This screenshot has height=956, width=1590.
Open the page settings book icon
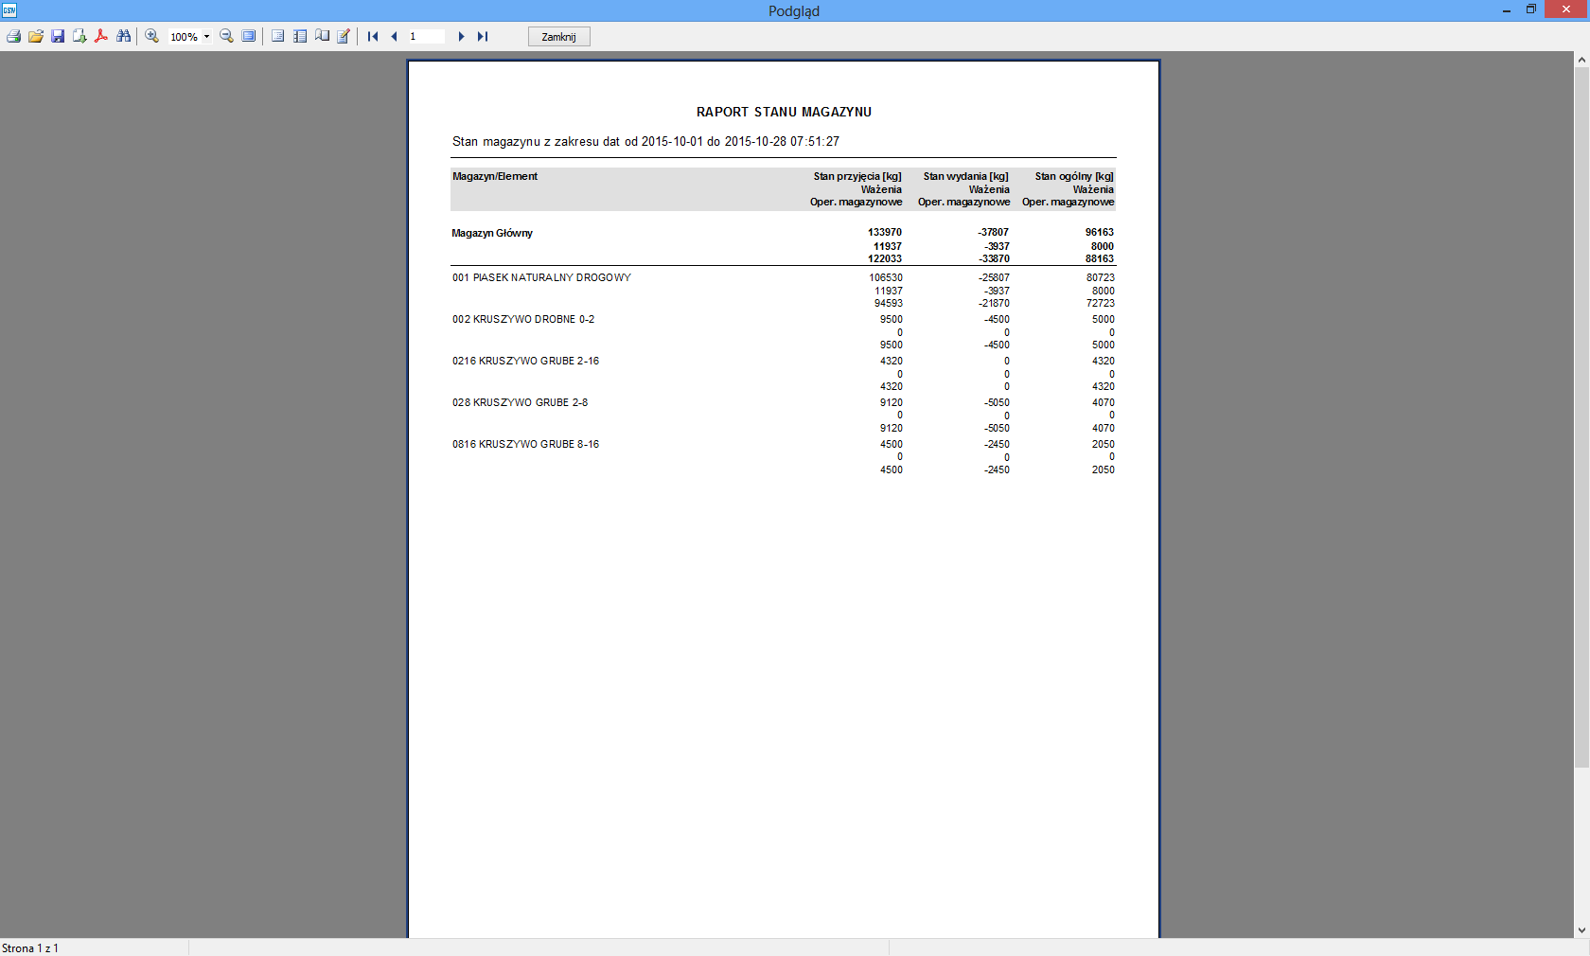point(322,37)
